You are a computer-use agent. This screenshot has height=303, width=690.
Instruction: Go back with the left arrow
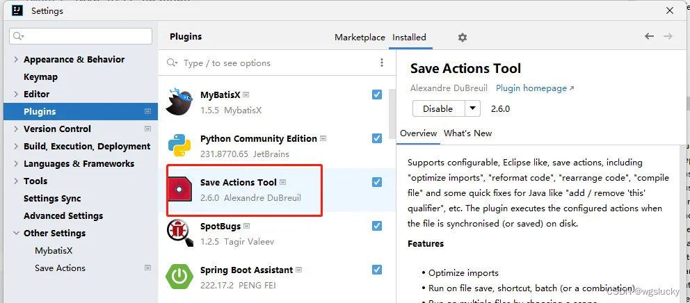[649, 36]
